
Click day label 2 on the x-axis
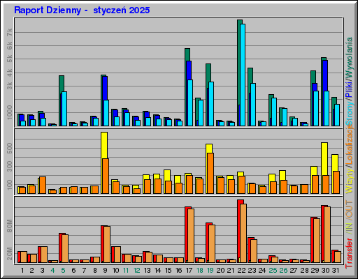coord(31,271)
